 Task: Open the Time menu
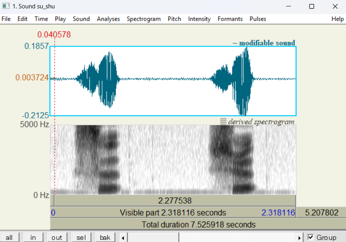[41, 19]
